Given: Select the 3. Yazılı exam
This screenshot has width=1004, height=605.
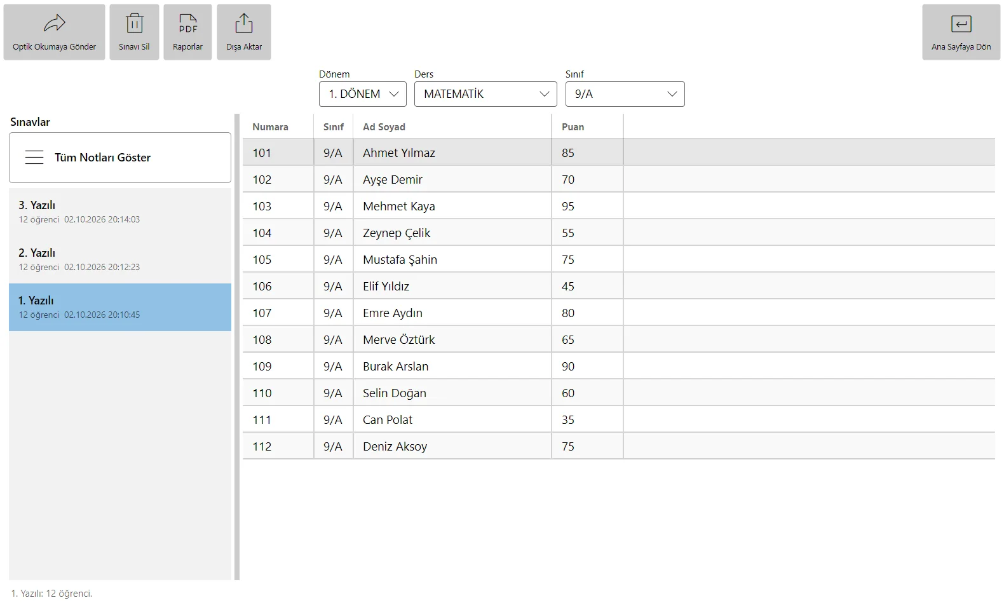Looking at the screenshot, I should click(x=120, y=212).
